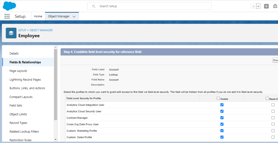The width and height of the screenshot is (278, 143).
Task: Click the Salesforce cloud logo
Action: (10, 6)
